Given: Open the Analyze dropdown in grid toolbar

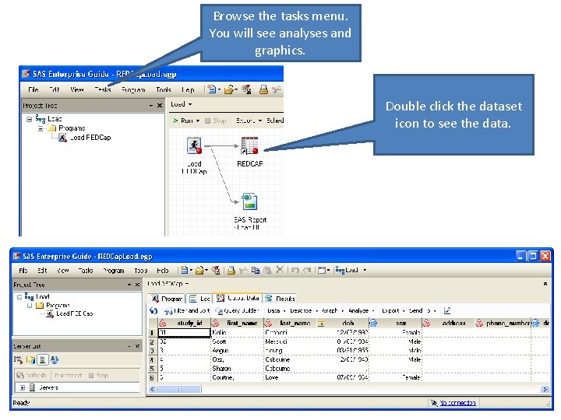Looking at the screenshot, I should [362, 310].
